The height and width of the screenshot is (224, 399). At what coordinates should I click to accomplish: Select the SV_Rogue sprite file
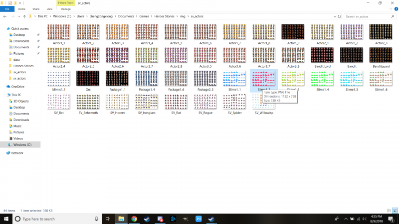pos(205,104)
